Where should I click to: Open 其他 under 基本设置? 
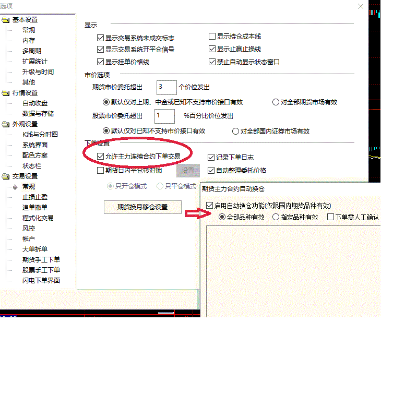point(29,82)
